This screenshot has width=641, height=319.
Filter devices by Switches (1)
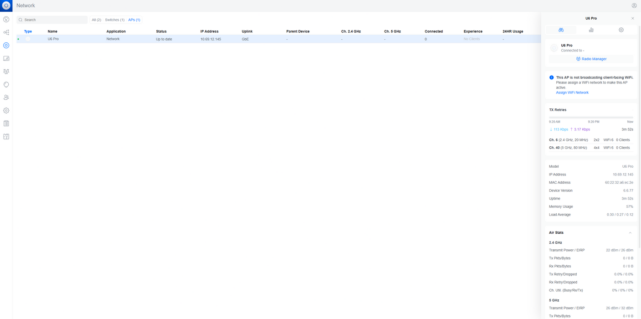[x=114, y=20]
